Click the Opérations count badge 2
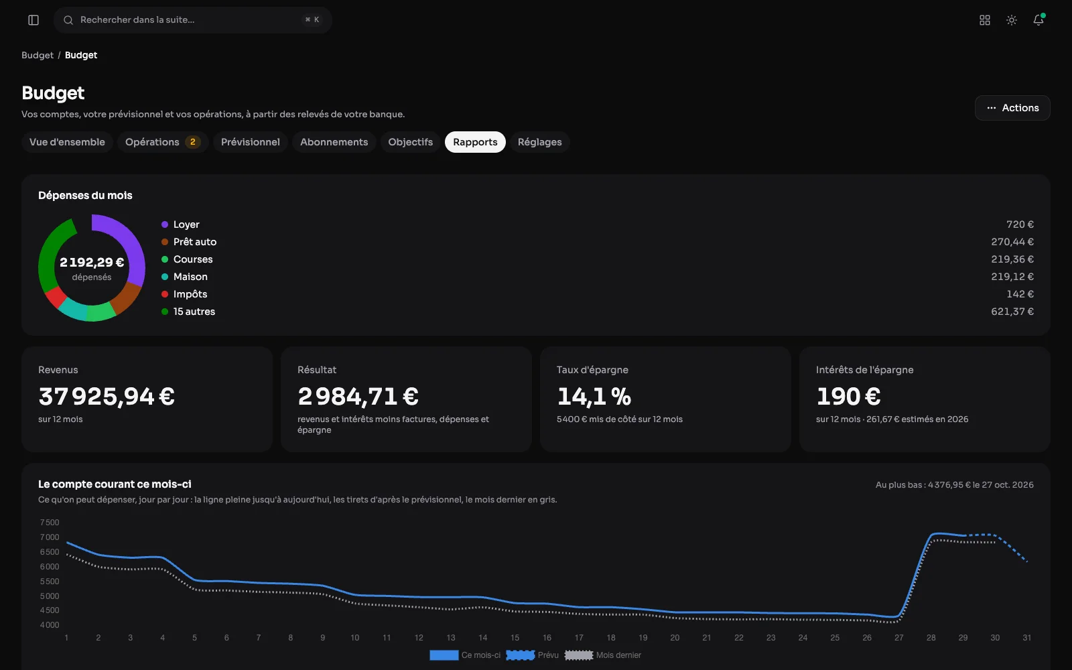Screen dimensions: 1072x670 pyautogui.click(x=193, y=142)
